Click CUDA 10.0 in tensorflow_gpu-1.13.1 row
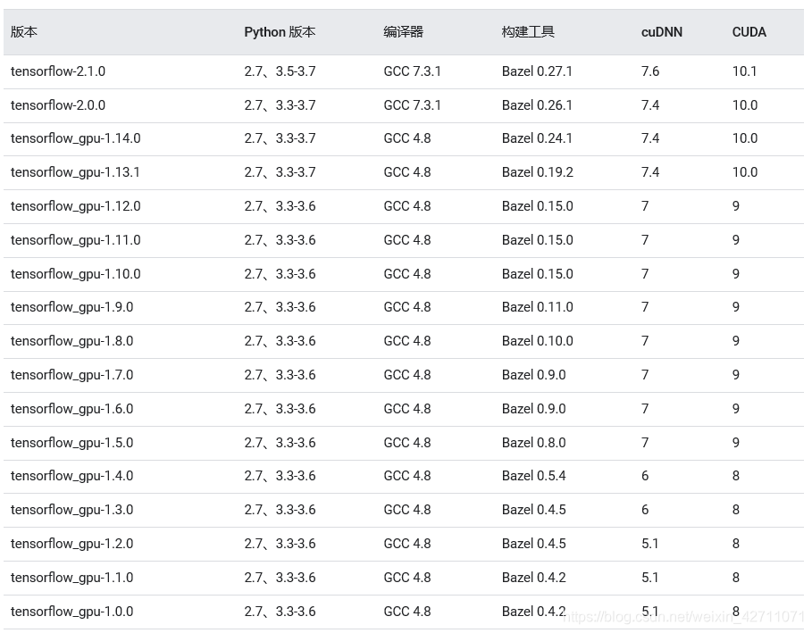The width and height of the screenshot is (812, 633). point(745,172)
